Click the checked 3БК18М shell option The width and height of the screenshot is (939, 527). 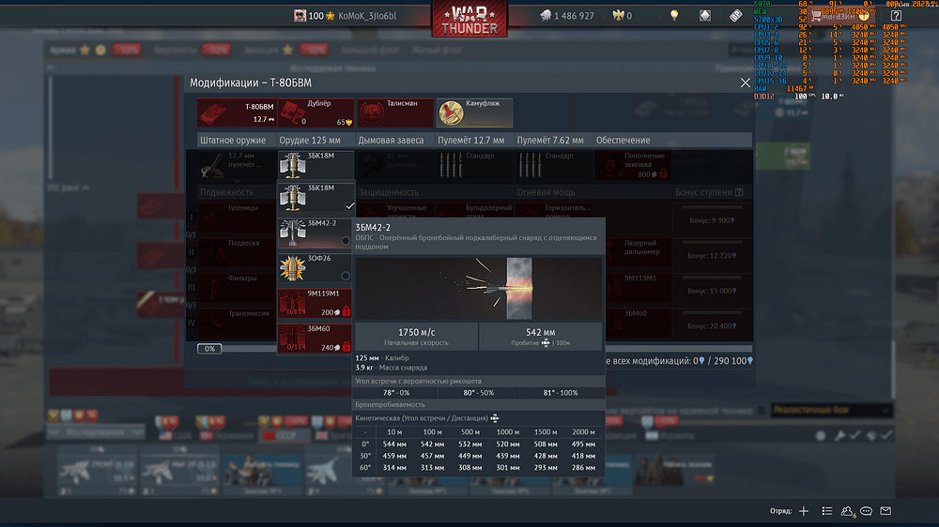(x=315, y=198)
